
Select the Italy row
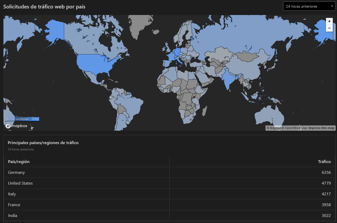(170, 194)
